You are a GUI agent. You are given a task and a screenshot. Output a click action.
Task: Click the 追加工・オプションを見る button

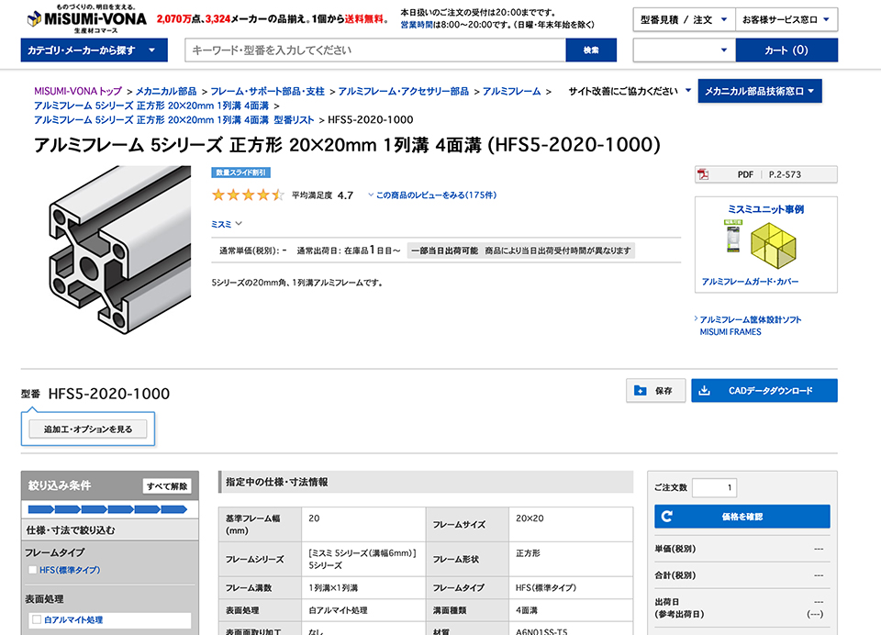88,429
